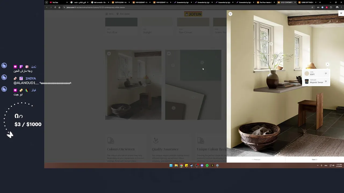This screenshot has width=344, height=193.
Task: Open the YouTube browser tab
Action: pyautogui.click(x=58, y=2)
